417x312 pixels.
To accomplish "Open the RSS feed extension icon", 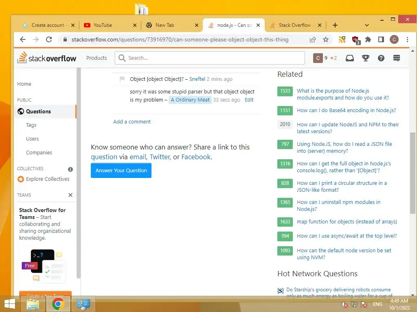I will pyautogui.click(x=342, y=39).
